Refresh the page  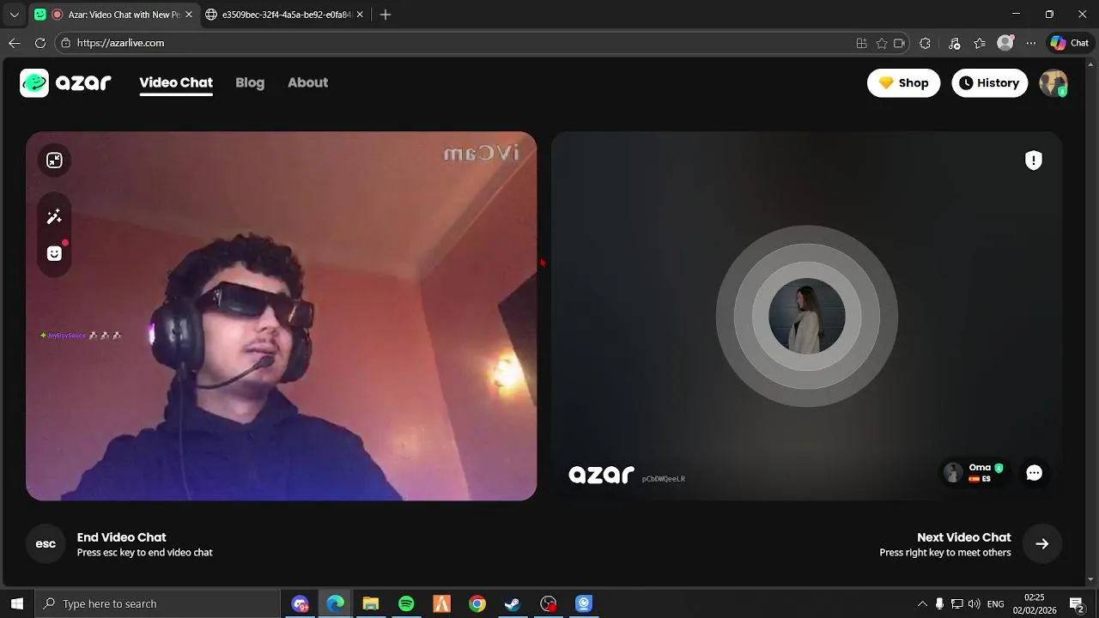point(40,43)
